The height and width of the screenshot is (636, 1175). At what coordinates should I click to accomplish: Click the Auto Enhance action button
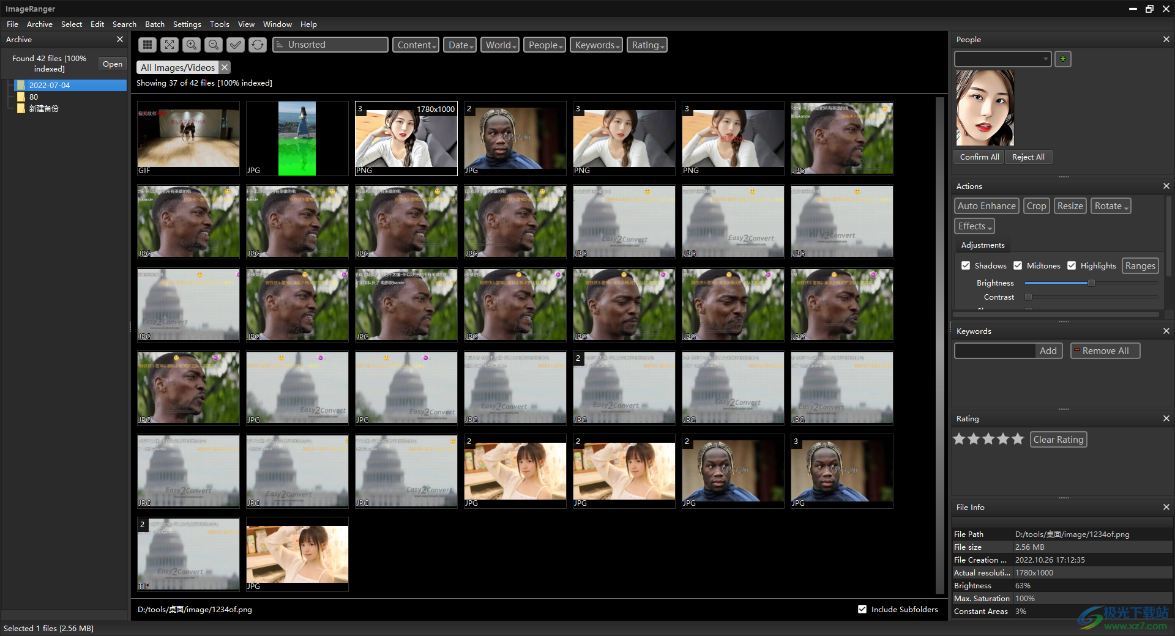tap(986, 205)
